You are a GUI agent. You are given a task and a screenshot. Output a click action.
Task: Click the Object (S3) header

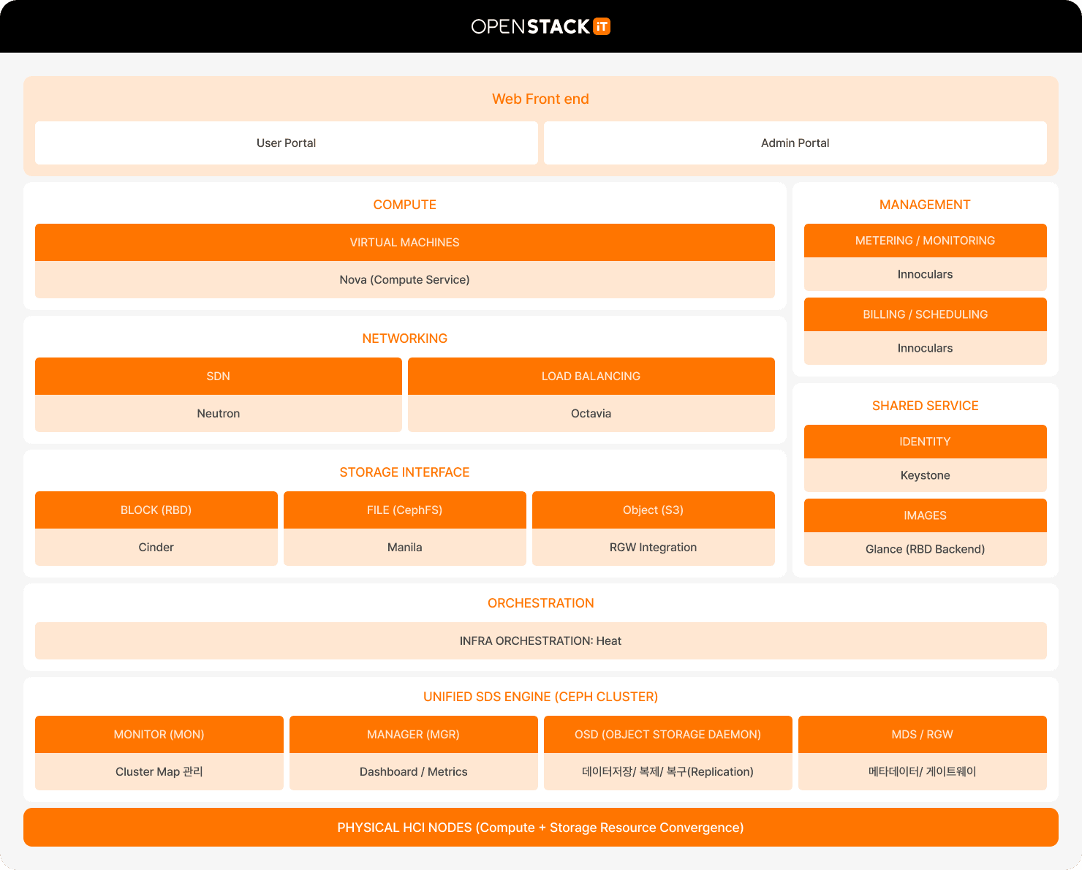(x=654, y=510)
